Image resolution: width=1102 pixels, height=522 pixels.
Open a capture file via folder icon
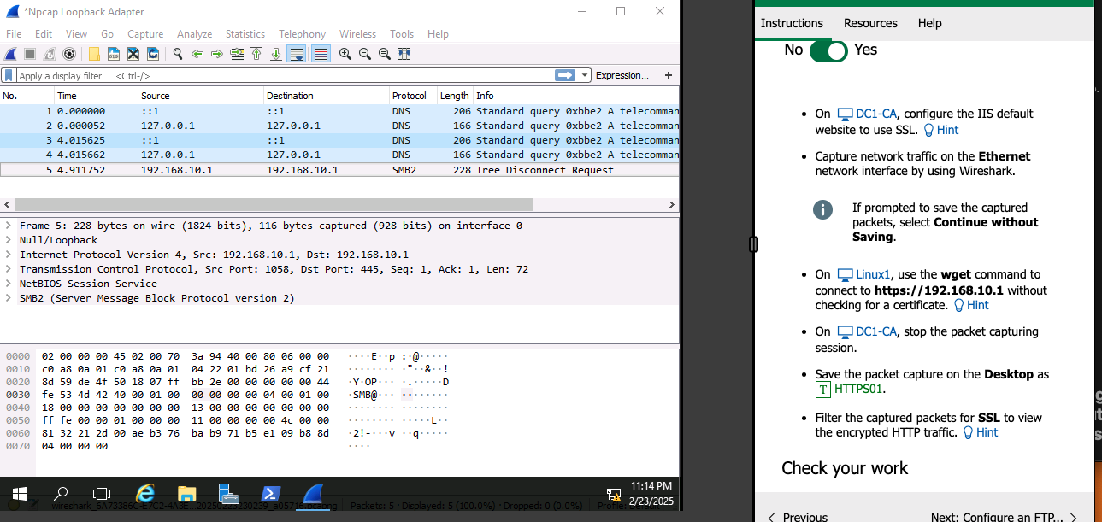tap(94, 54)
